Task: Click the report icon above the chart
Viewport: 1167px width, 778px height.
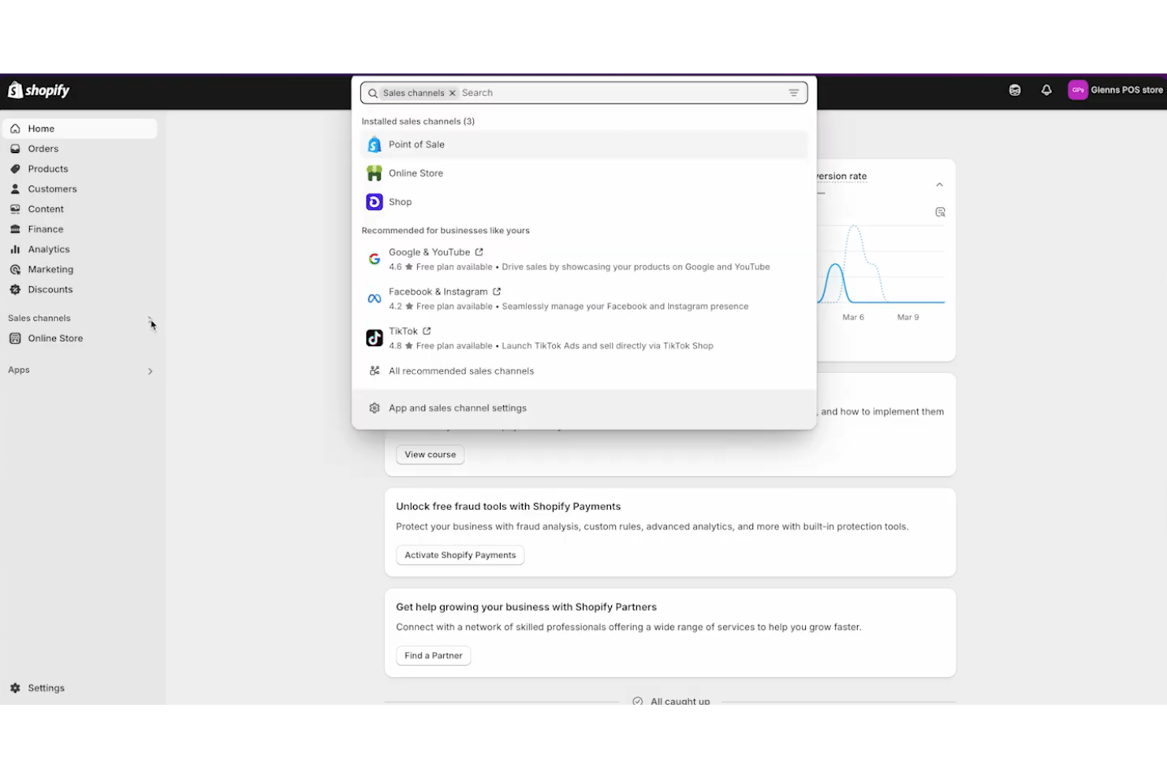Action: point(940,212)
